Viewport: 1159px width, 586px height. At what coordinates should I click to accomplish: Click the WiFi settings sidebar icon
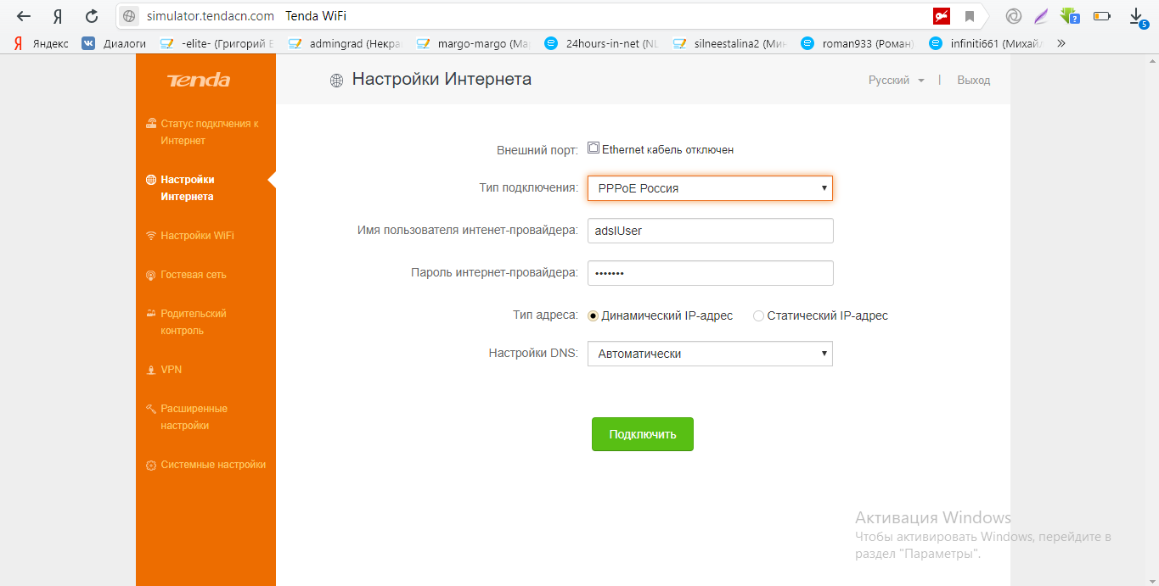[151, 236]
